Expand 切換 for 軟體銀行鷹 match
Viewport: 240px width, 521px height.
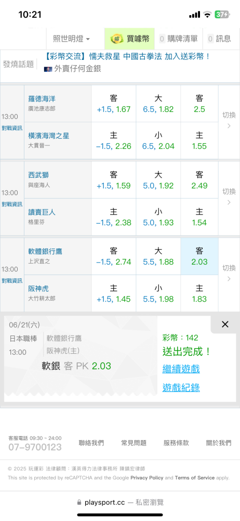pos(229,273)
